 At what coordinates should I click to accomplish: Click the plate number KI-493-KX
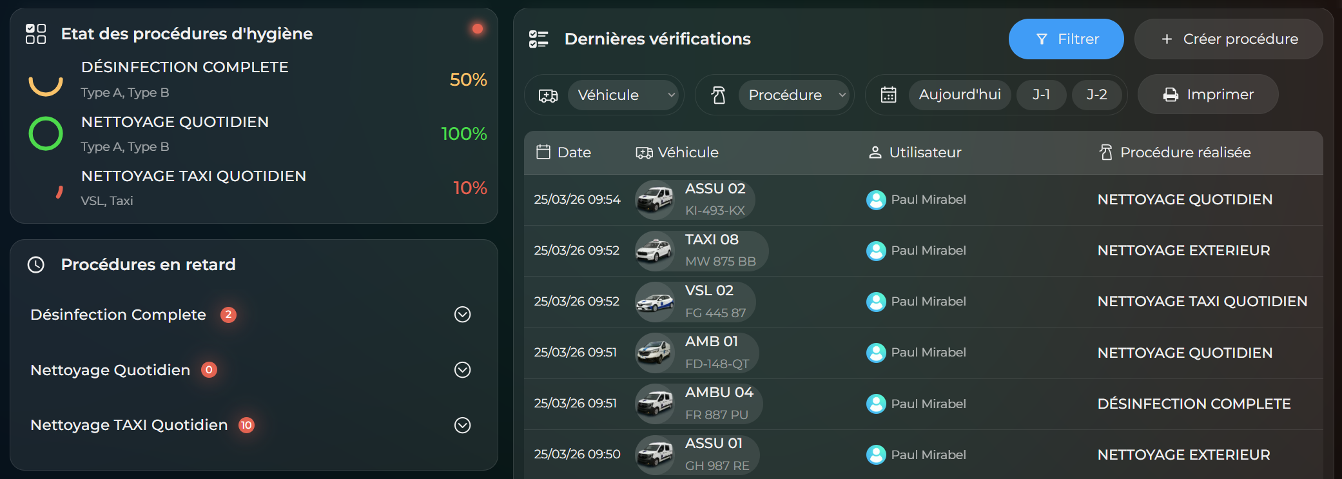[715, 211]
